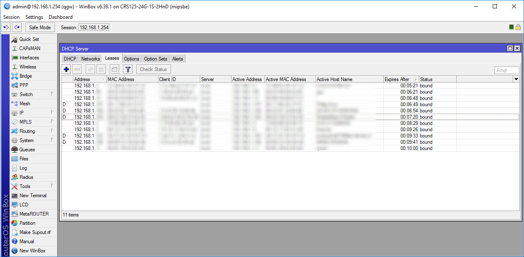Sort by Expires After column header
This screenshot has width=524, height=257.
coord(401,79)
